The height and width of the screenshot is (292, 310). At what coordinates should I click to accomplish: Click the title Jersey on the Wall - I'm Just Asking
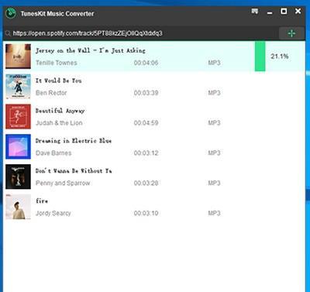click(91, 50)
